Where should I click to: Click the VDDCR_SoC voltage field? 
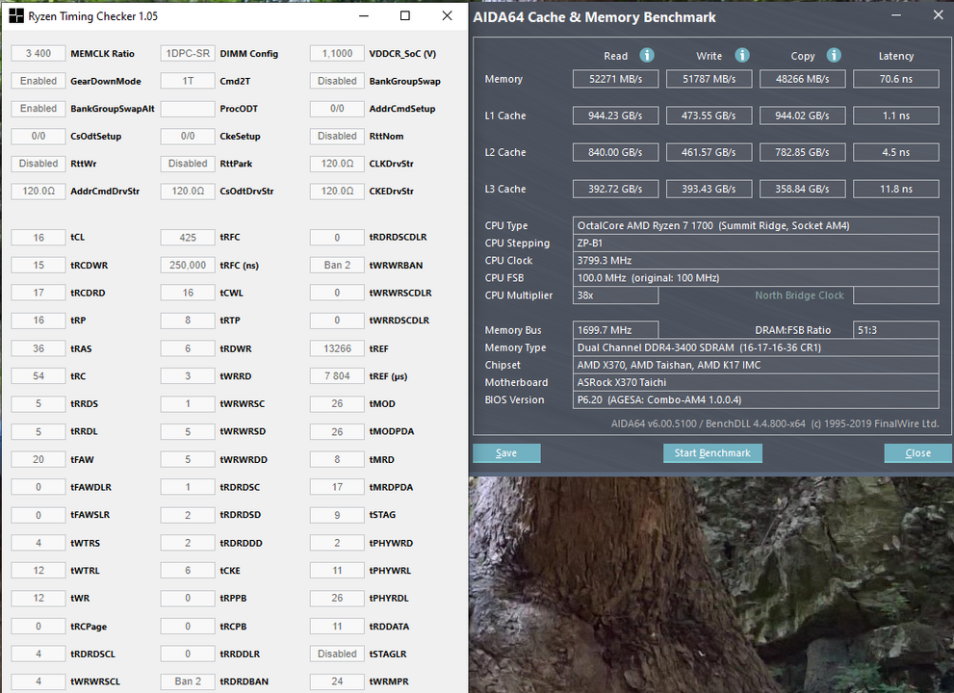337,54
